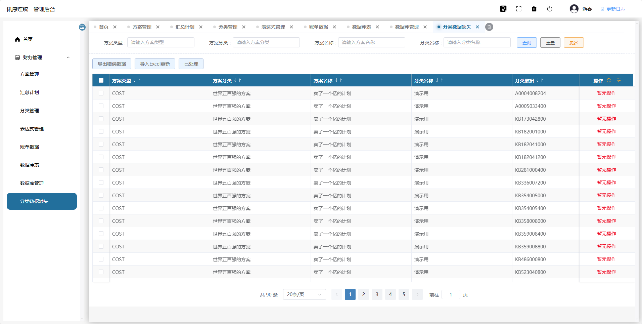The image size is (642, 324).
Task: Focus the 方案名称 input field
Action: pos(371,42)
